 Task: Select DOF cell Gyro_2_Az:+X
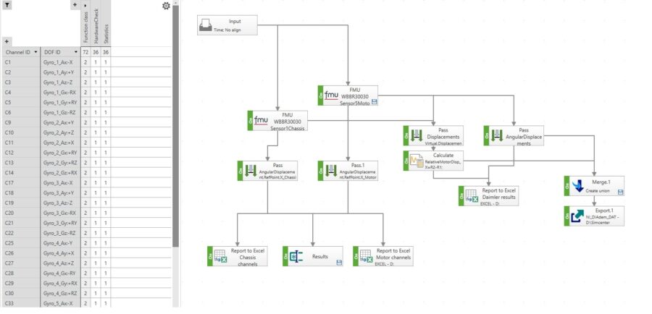coord(60,143)
